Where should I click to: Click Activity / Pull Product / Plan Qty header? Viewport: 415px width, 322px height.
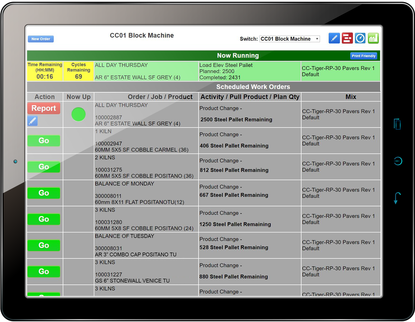[250, 97]
